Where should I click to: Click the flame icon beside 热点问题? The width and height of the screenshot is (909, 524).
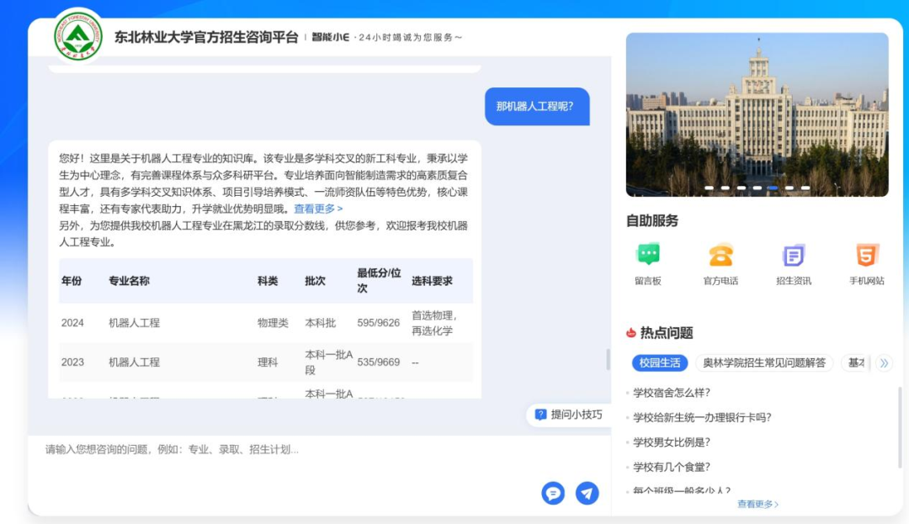click(631, 333)
